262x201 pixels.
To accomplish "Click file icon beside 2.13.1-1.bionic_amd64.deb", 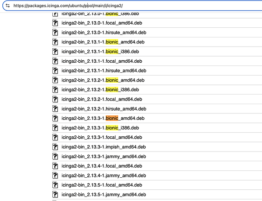I will click(x=56, y=42).
